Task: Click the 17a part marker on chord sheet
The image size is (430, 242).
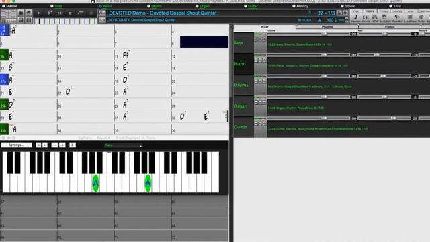Action: [x=4, y=80]
